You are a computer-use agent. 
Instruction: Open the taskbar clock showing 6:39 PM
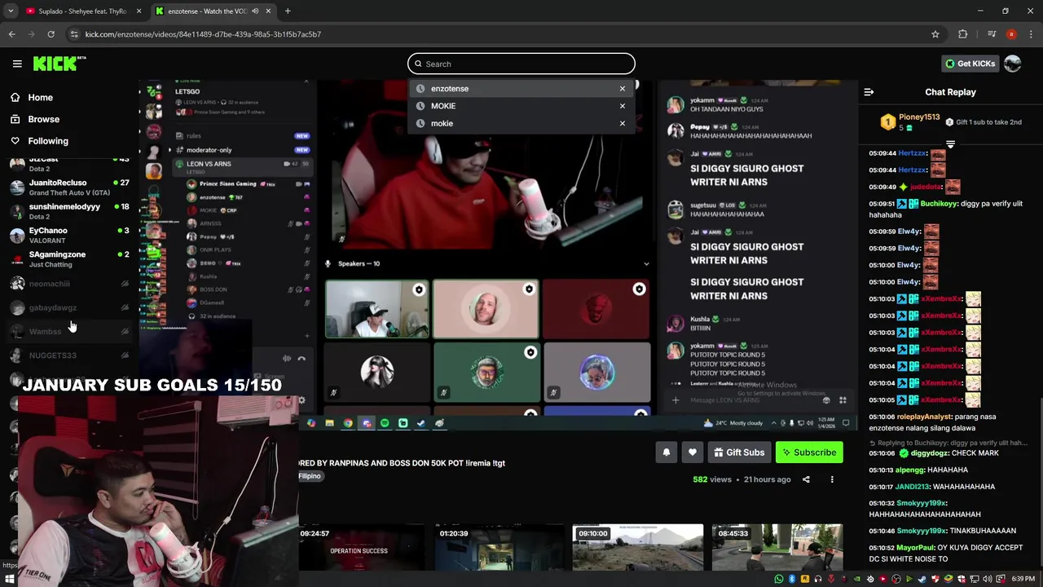click(x=1023, y=579)
